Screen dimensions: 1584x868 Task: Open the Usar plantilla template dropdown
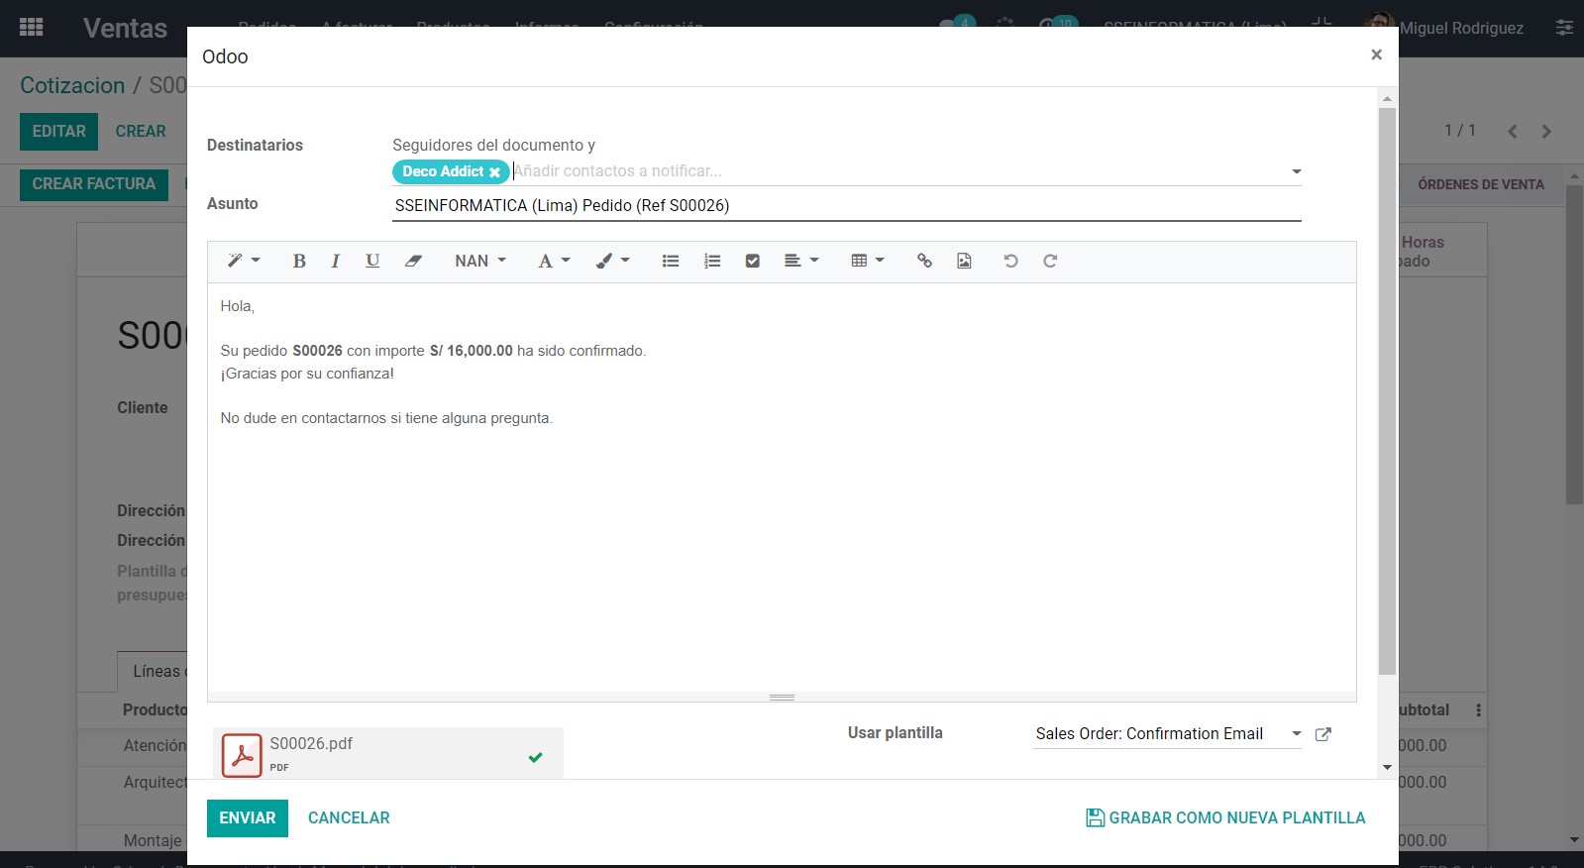(1168, 734)
